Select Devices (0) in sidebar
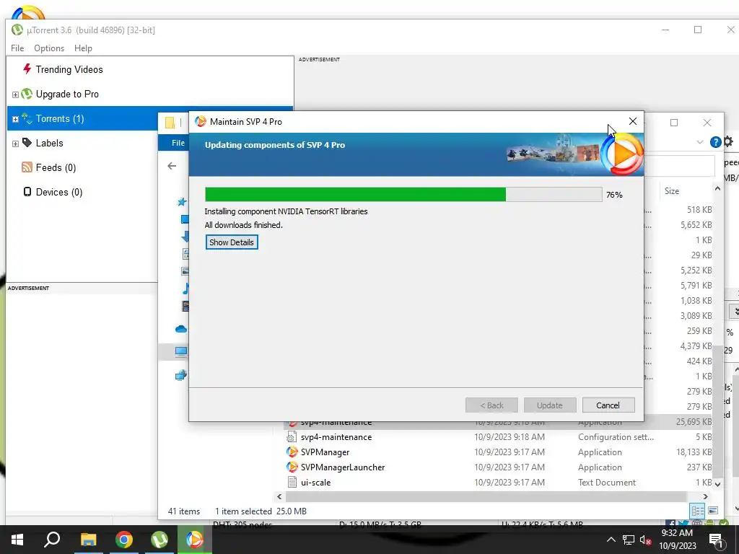The width and height of the screenshot is (739, 554). tap(59, 192)
